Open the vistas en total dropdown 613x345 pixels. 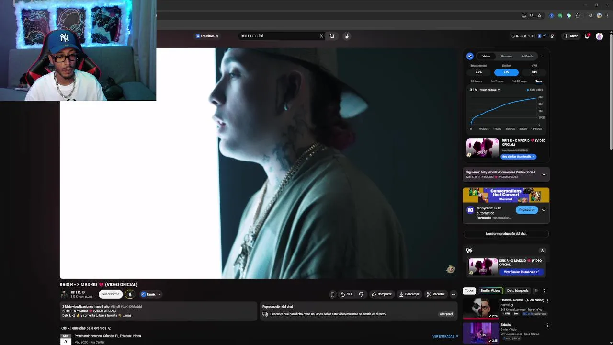(490, 90)
